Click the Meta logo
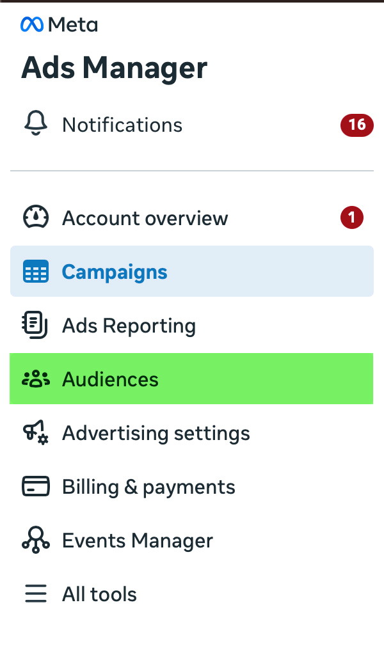Viewport: 384px width, 653px height. [59, 25]
